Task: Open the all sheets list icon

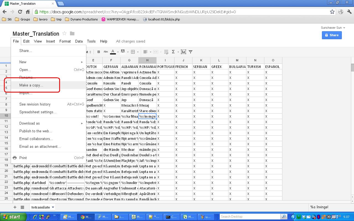Action: pos(22,207)
